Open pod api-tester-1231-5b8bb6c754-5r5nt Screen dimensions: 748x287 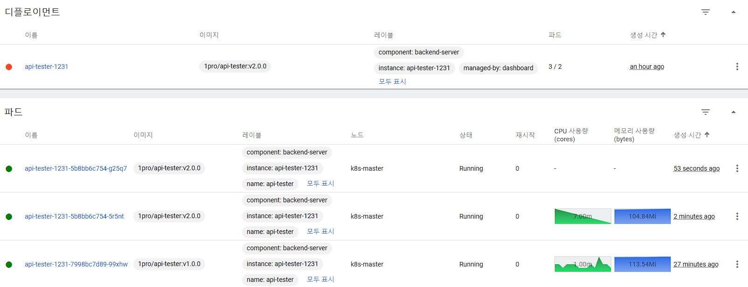(74, 216)
